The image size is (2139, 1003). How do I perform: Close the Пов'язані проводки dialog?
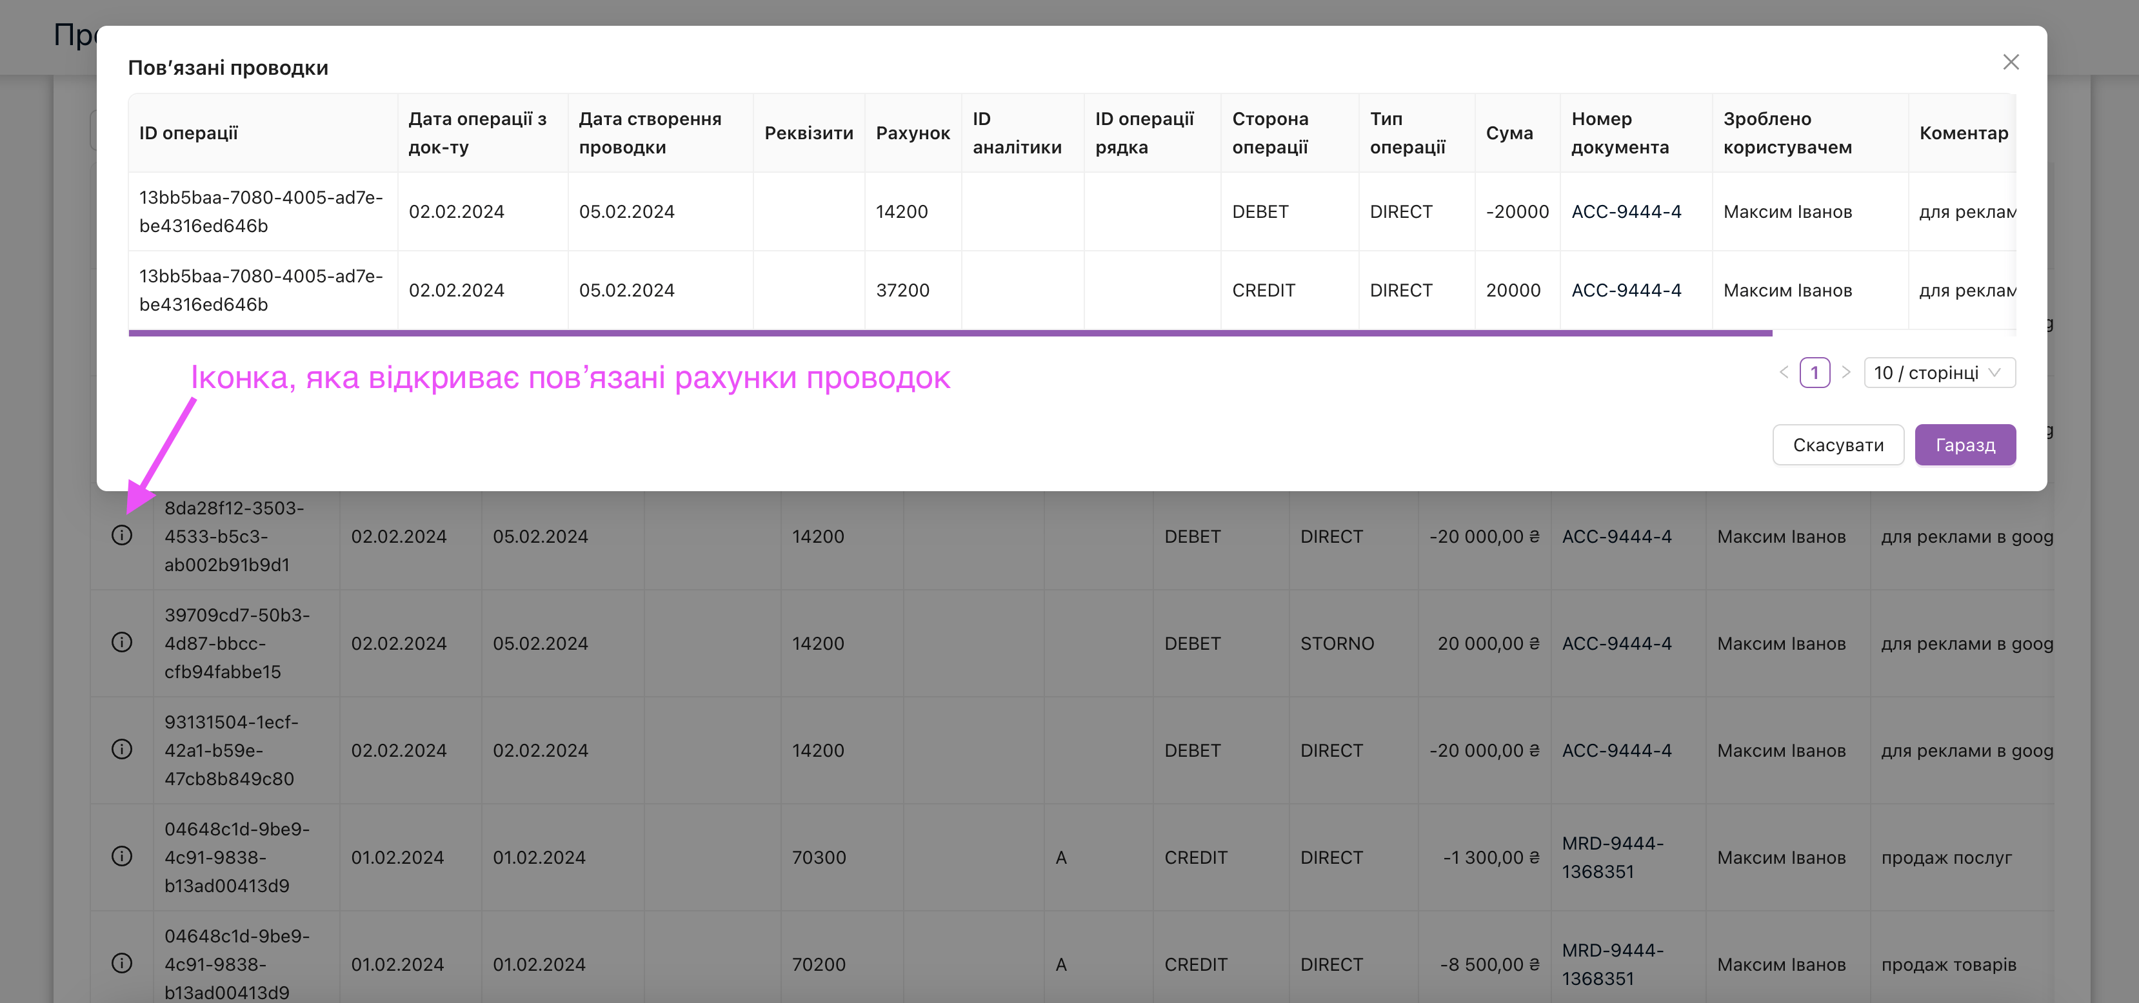(x=2010, y=63)
